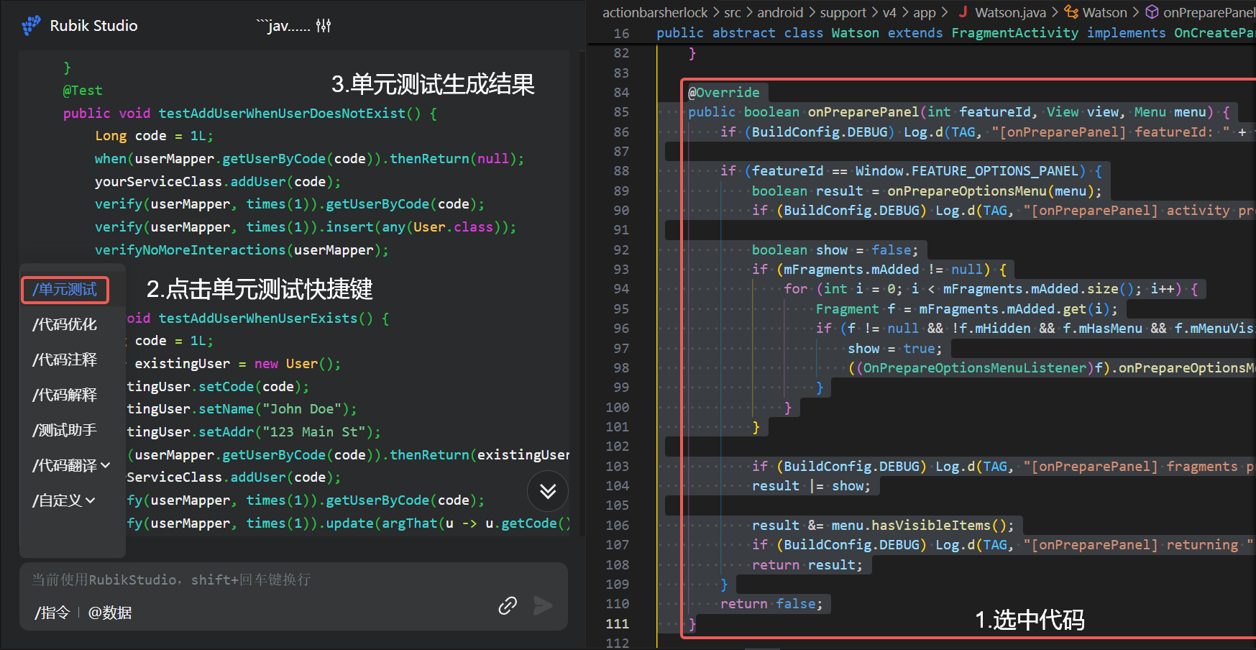The image size is (1256, 650).
Task: Open the ```jav...... conversation title
Action: click(x=283, y=26)
